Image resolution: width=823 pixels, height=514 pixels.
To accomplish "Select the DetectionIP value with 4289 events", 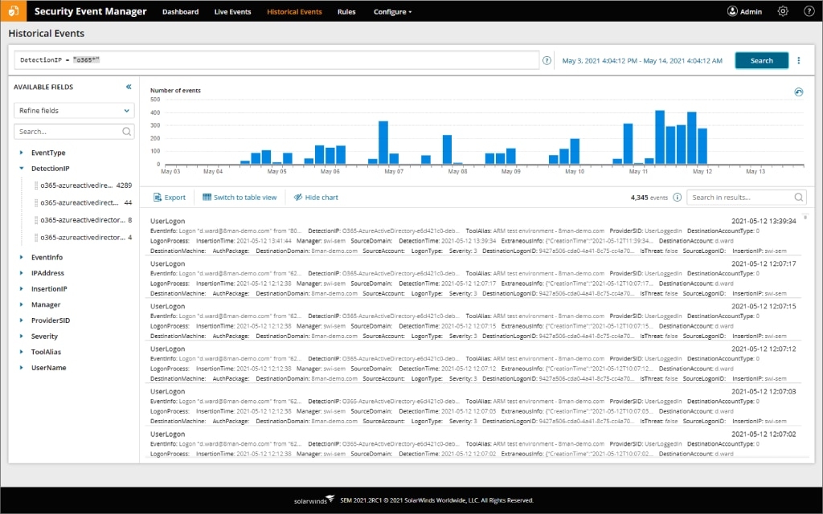I will coord(83,186).
